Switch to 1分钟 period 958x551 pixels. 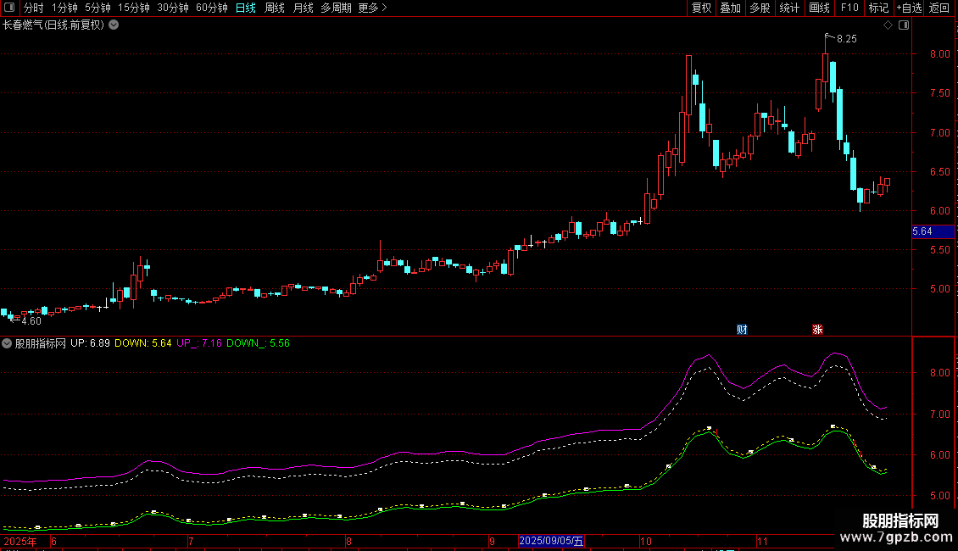64,8
